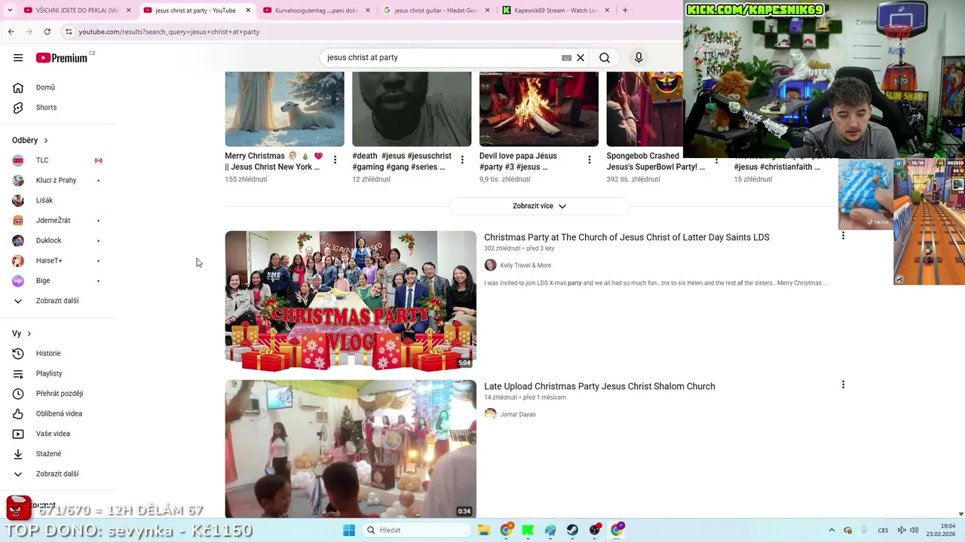The height and width of the screenshot is (542, 965).
Task: Clear the search text with the X icon
Action: coord(581,58)
